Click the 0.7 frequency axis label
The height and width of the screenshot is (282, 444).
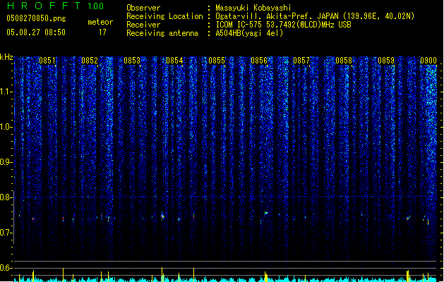click(6, 233)
